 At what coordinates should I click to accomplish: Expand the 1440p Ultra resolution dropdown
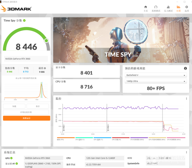[x=156, y=81]
